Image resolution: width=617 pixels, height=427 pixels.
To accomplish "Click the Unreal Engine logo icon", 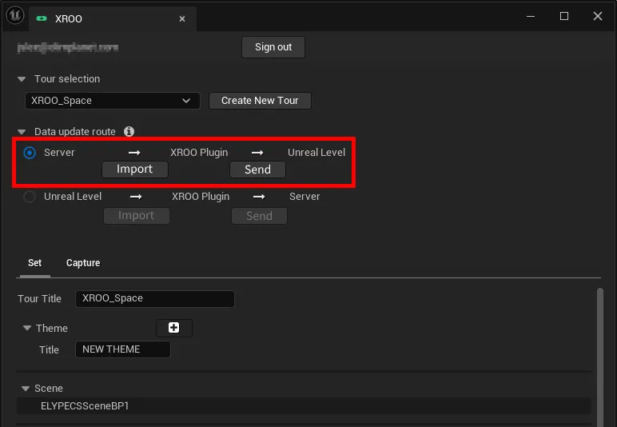I will [x=15, y=15].
